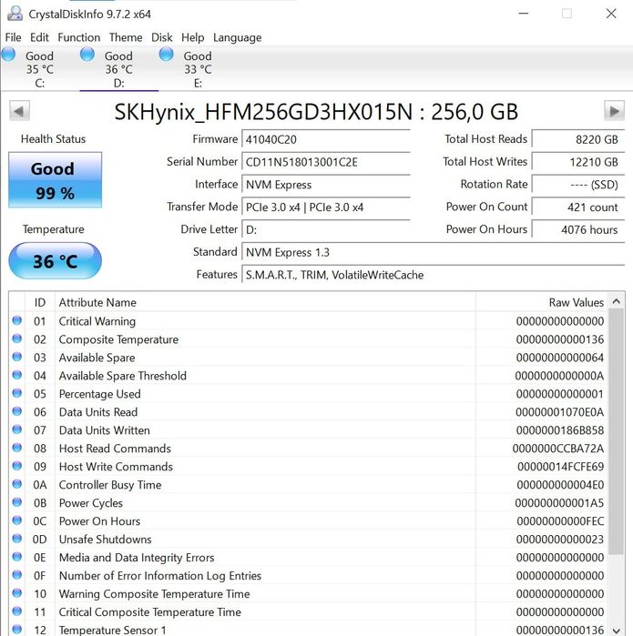Select the Controller Busy Time row

pos(308,485)
